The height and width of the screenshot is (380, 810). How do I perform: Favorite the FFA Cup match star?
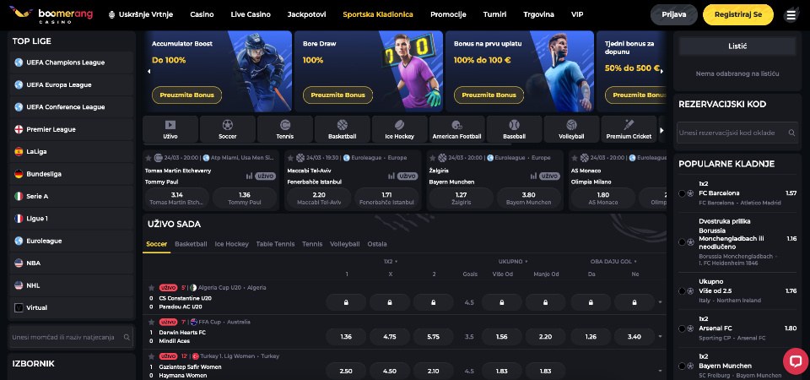click(151, 322)
